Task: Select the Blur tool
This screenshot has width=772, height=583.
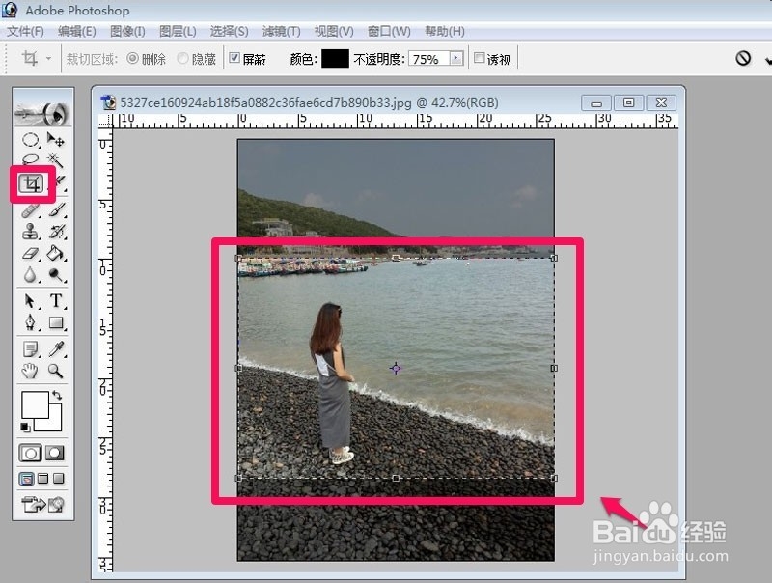Action: [31, 275]
